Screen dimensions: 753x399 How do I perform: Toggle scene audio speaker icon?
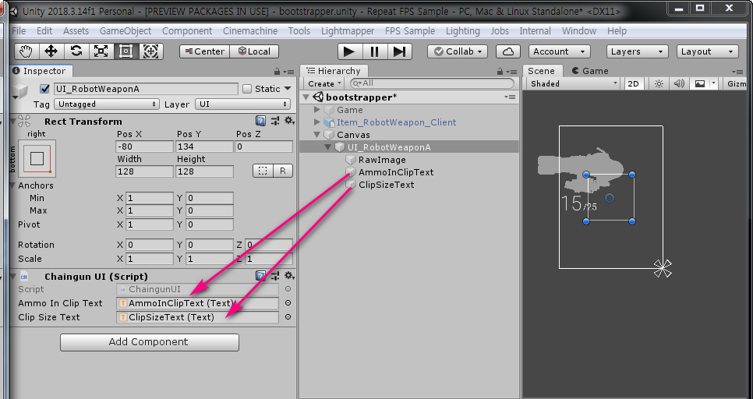pyautogui.click(x=679, y=83)
